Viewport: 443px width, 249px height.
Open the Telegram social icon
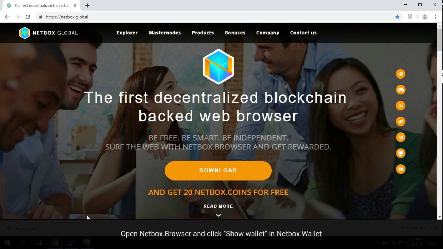[400, 74]
